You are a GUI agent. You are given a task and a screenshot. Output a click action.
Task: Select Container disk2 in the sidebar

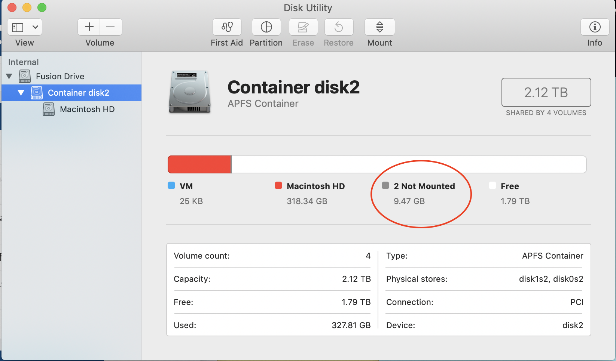tap(71, 93)
